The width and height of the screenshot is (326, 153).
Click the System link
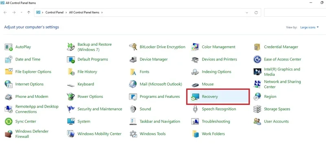tap(84, 121)
